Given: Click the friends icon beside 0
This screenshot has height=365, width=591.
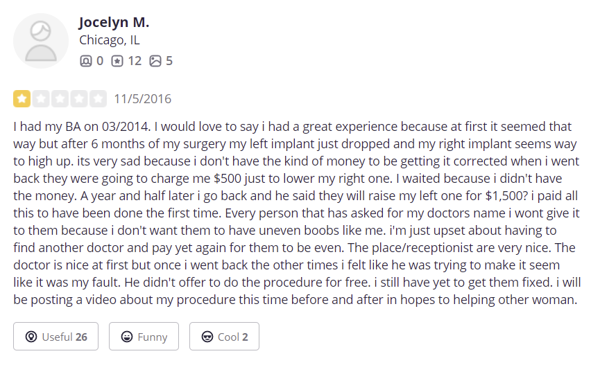Looking at the screenshot, I should (86, 61).
